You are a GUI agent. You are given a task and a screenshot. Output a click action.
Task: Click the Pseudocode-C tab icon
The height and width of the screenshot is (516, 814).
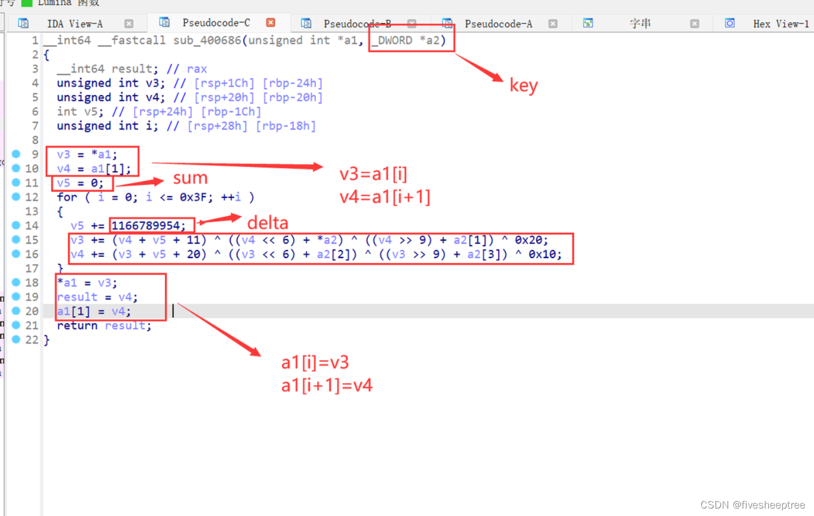pyautogui.click(x=164, y=23)
